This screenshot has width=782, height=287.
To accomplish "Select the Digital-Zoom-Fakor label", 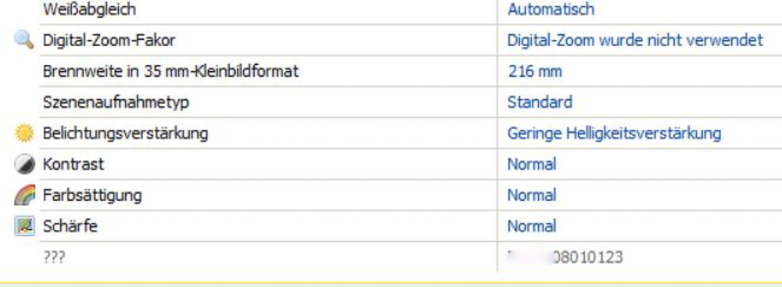I will coord(109,41).
